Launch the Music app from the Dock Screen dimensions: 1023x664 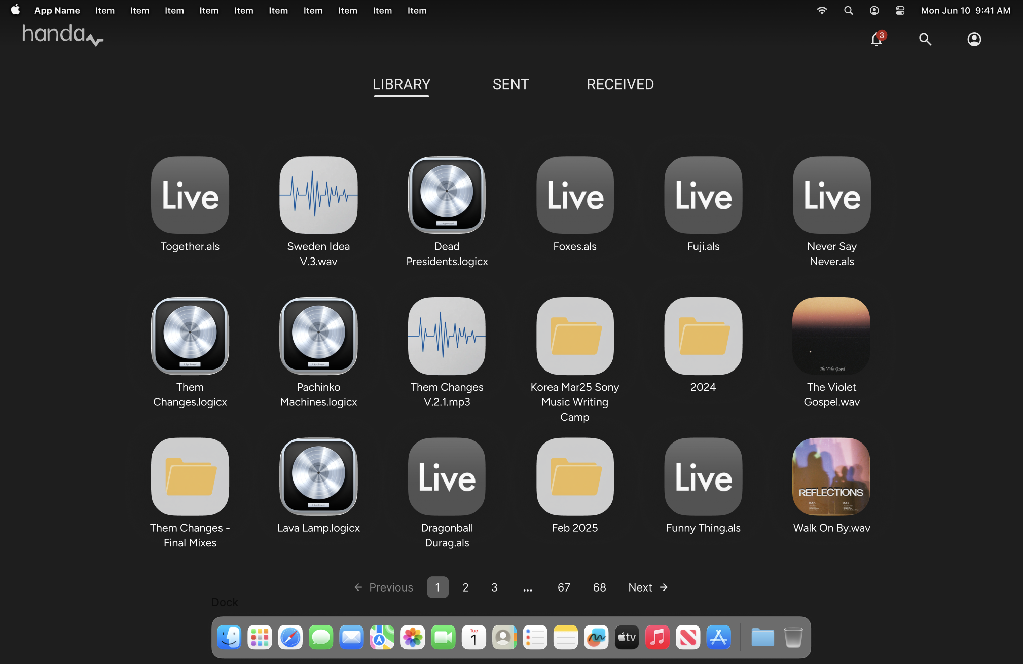coord(657,638)
